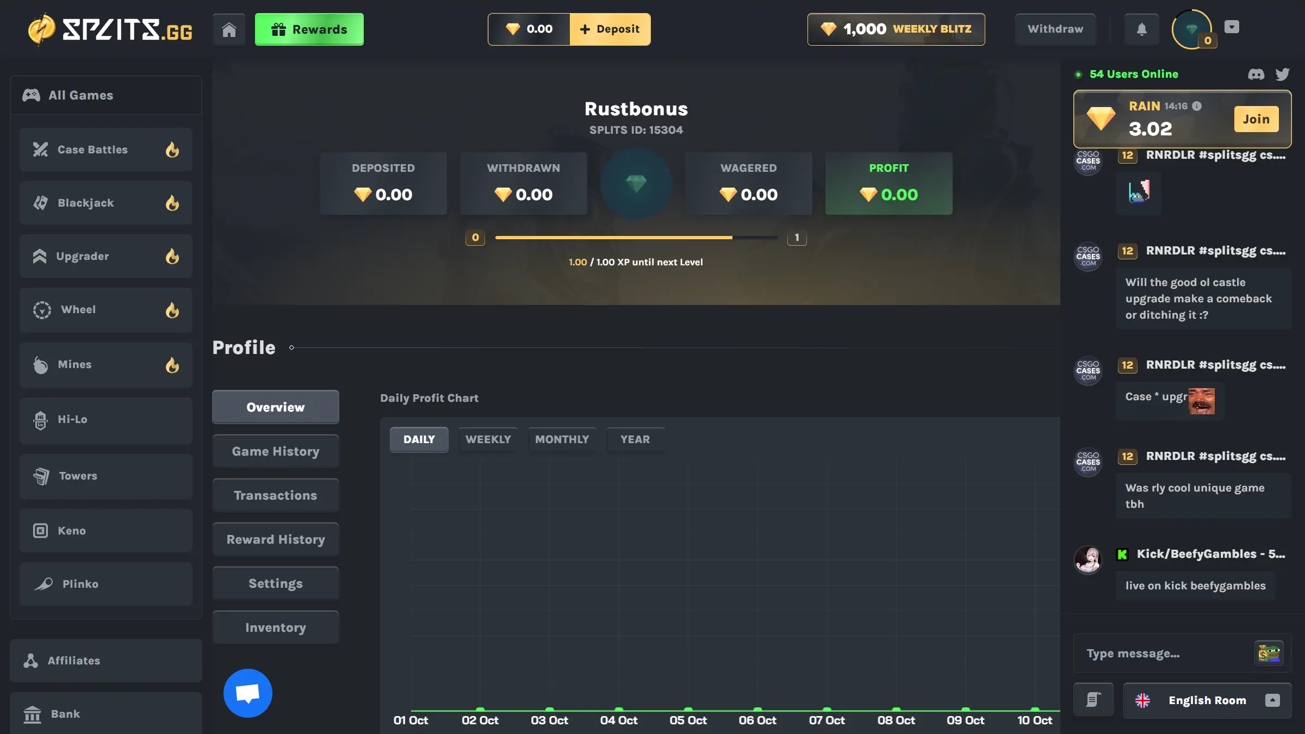Click the 0.00 balance display
Image resolution: width=1305 pixels, height=734 pixels.
529,29
